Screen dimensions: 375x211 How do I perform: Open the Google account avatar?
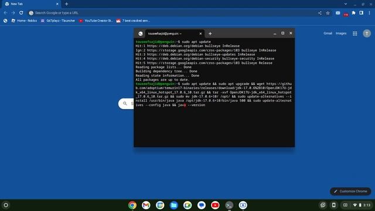click(367, 33)
